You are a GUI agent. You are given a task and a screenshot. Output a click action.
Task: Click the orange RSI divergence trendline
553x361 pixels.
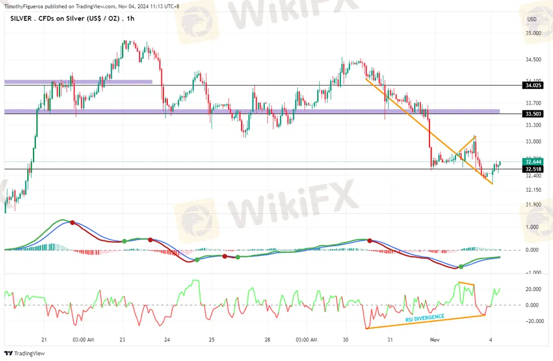(426, 321)
